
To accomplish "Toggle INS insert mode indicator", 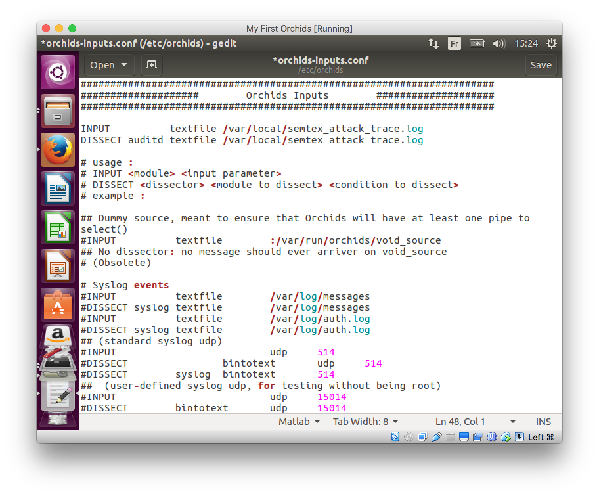I will (543, 421).
